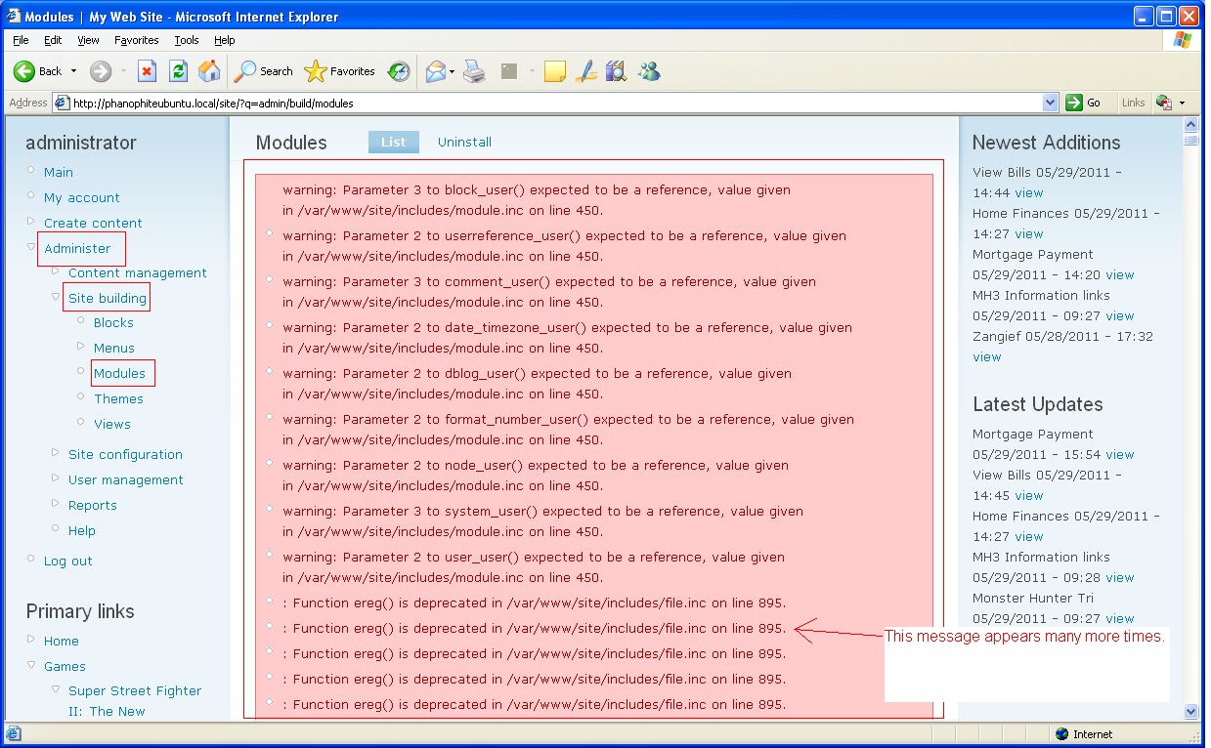Image resolution: width=1211 pixels, height=748 pixels.
Task: Click the page icon in the address bar
Action: tap(60, 102)
